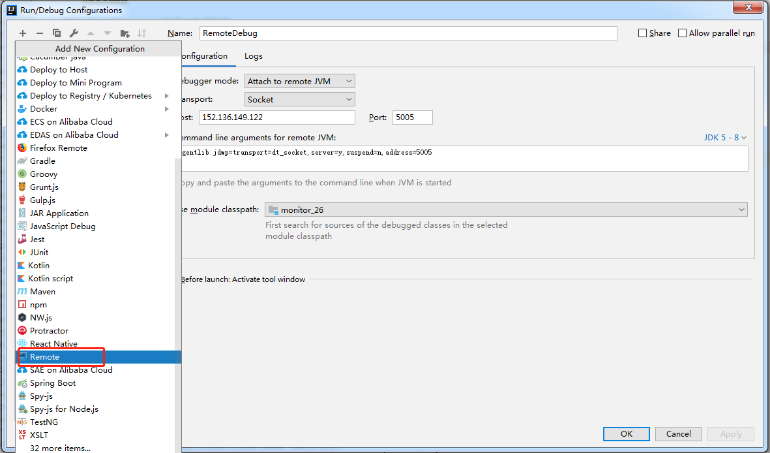The image size is (770, 453).
Task: Click the Cancel button
Action: pos(679,434)
